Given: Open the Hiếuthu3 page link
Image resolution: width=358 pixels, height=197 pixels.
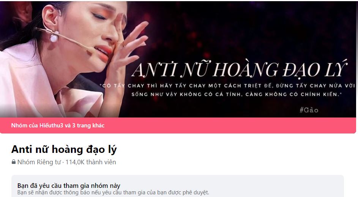Looking at the screenshot, I should coord(51,126).
